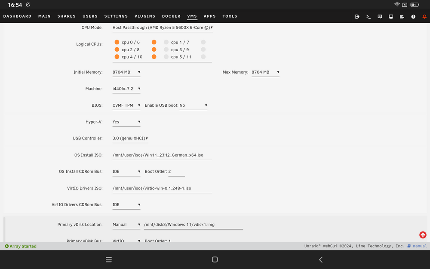Tap the Wi-Fi status icon
Viewport: 430px width, 269px height.
(x=396, y=4)
